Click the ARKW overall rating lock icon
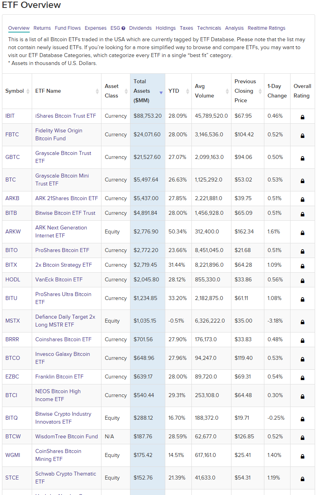Screen dimensions: 325x495 [x=302, y=233]
